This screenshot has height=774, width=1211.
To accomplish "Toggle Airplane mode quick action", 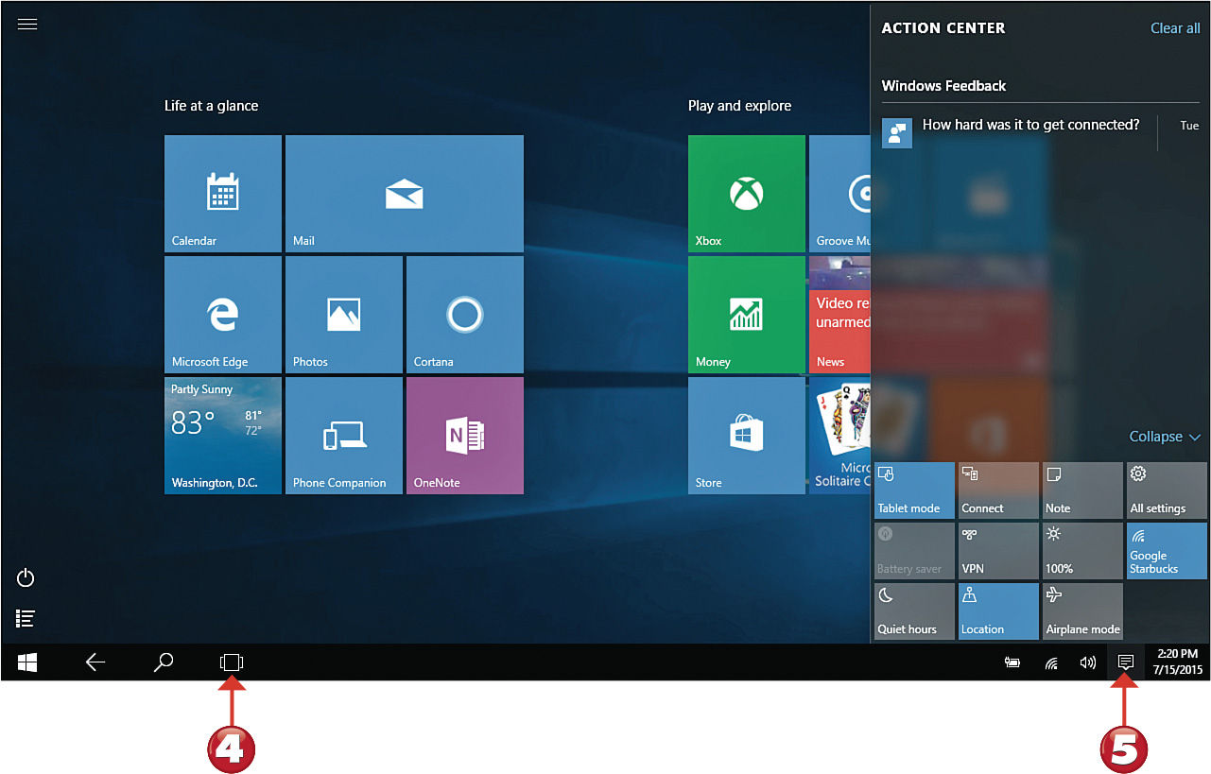I will pos(1082,611).
